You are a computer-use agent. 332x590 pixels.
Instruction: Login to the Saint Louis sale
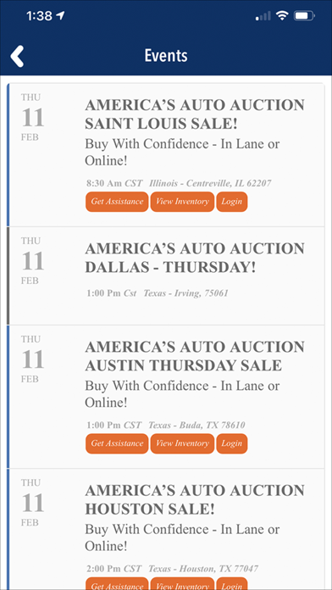231,202
